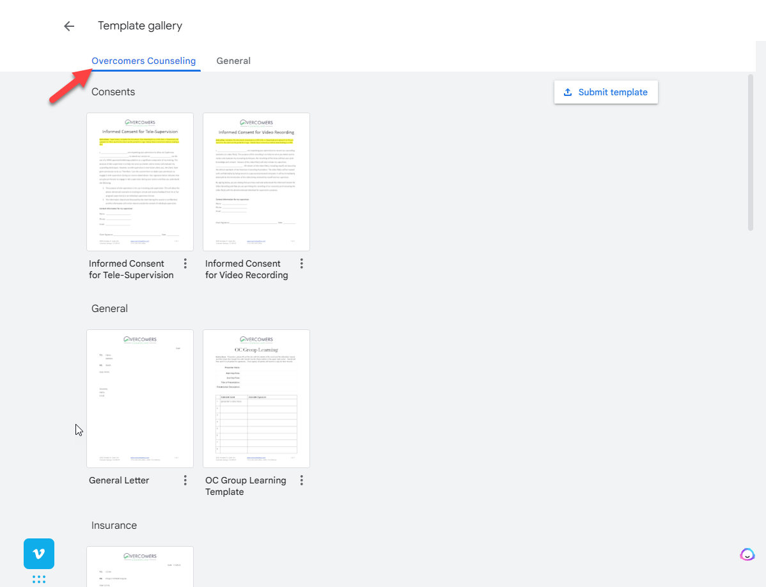Click the 'OC Group Learning Template' title text
The width and height of the screenshot is (766, 587).
(246, 487)
